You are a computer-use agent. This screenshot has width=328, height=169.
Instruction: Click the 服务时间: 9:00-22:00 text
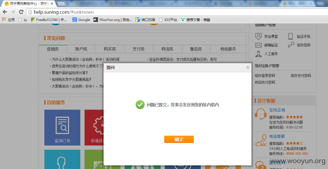(286, 127)
